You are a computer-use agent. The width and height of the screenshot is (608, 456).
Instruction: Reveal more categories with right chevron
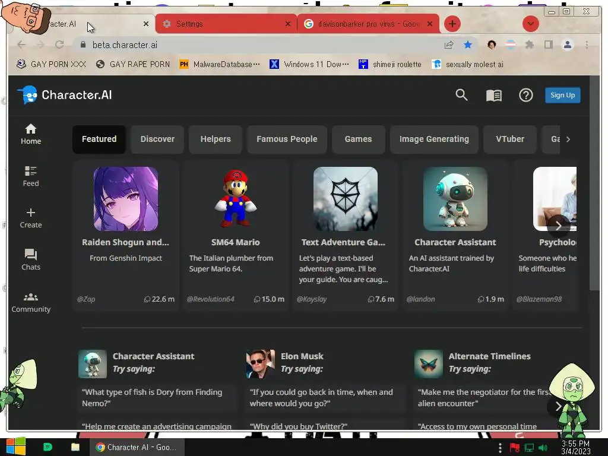[x=568, y=139]
